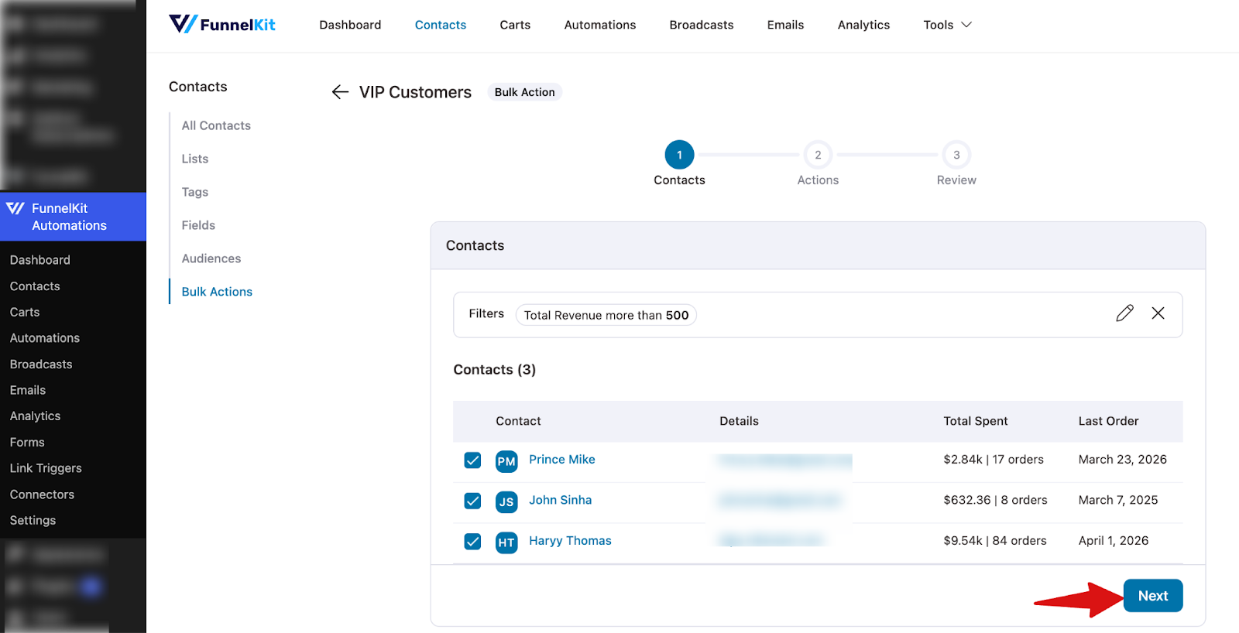Viewport: 1239px width, 633px height.
Task: Click the "Contacts (3)" count heading
Action: (x=495, y=370)
